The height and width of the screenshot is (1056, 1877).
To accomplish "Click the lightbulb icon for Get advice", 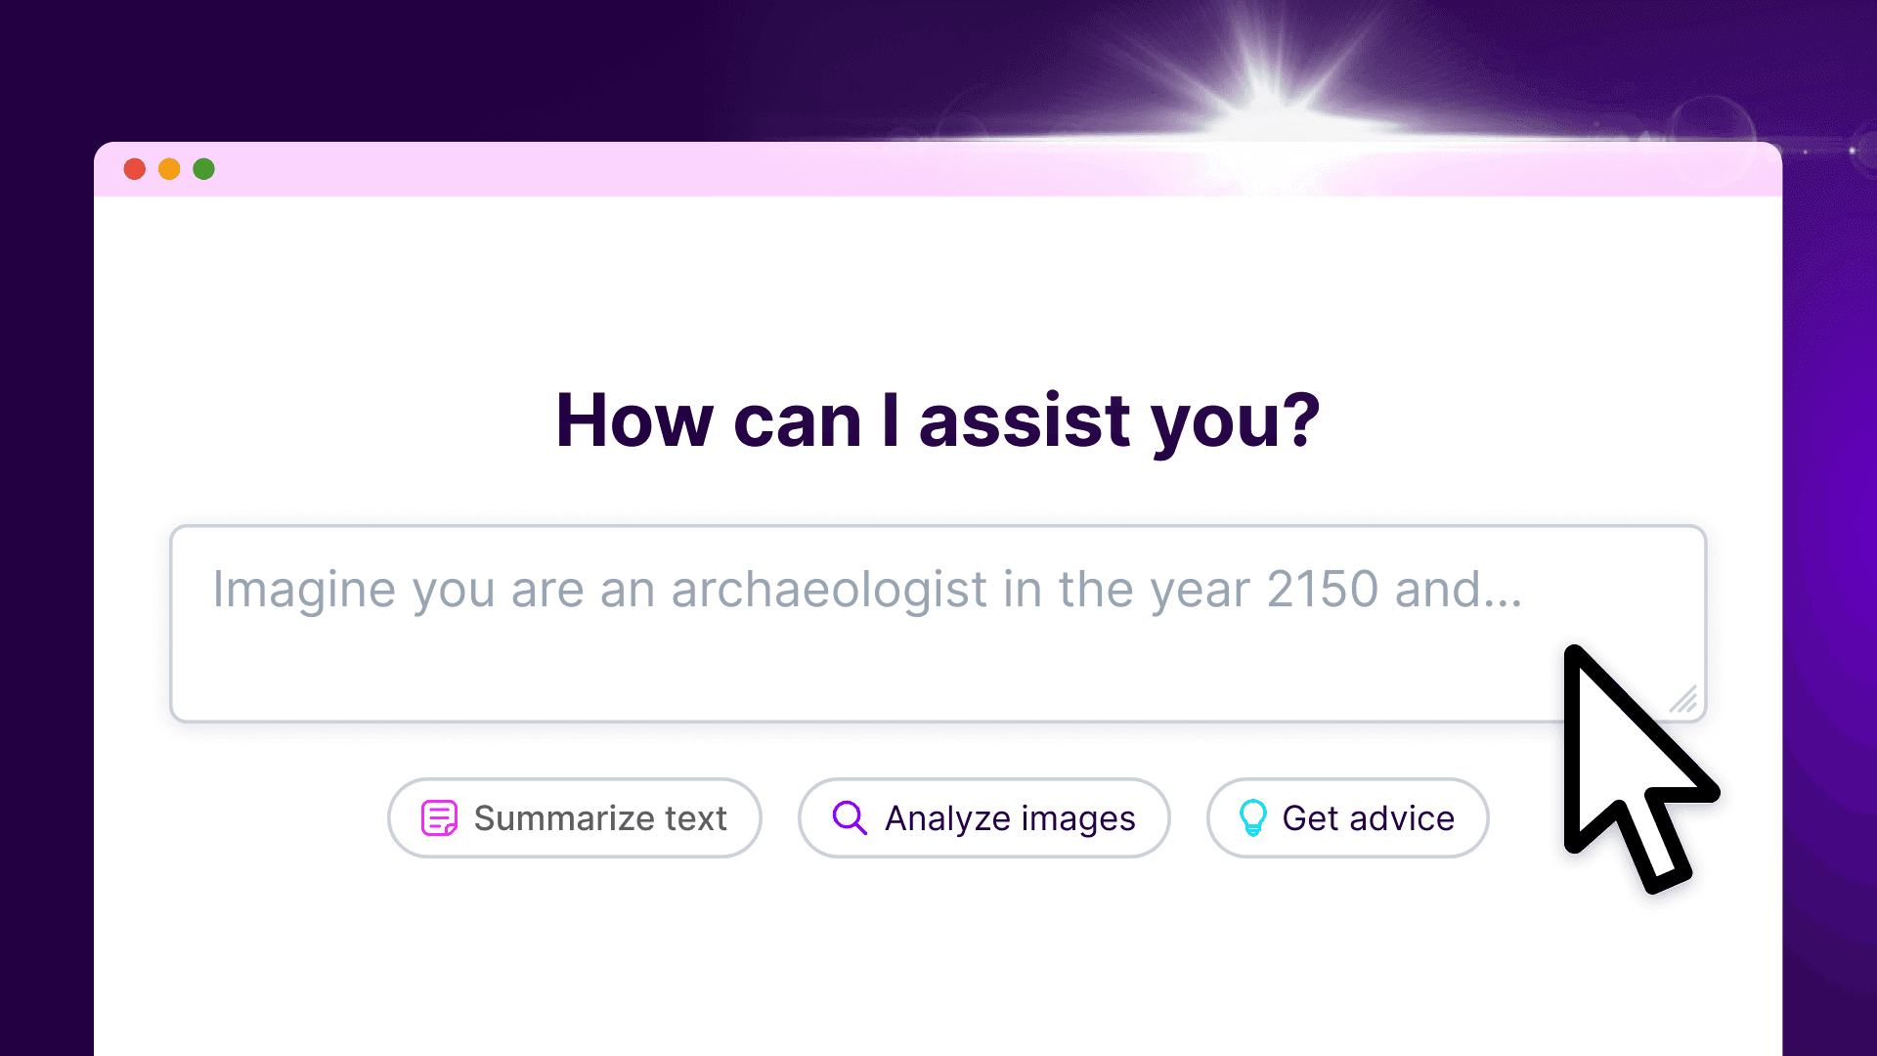I will pos(1252,817).
